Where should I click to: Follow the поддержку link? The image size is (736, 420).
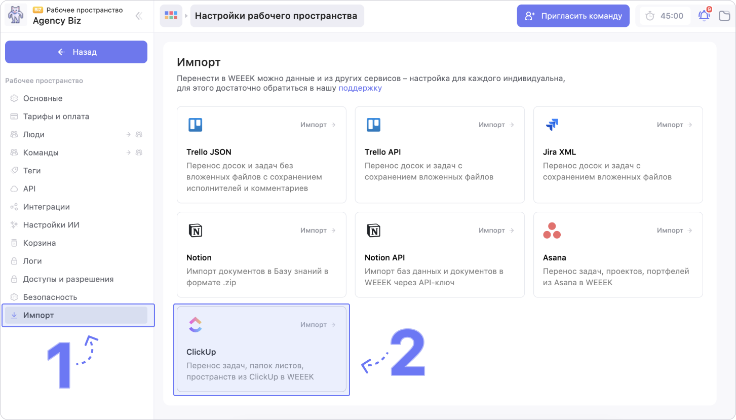(x=360, y=88)
